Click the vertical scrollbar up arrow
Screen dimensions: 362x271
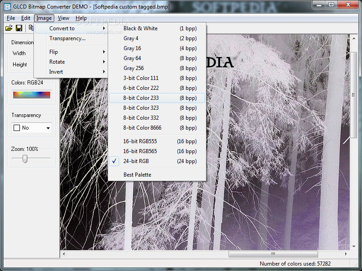click(x=354, y=38)
